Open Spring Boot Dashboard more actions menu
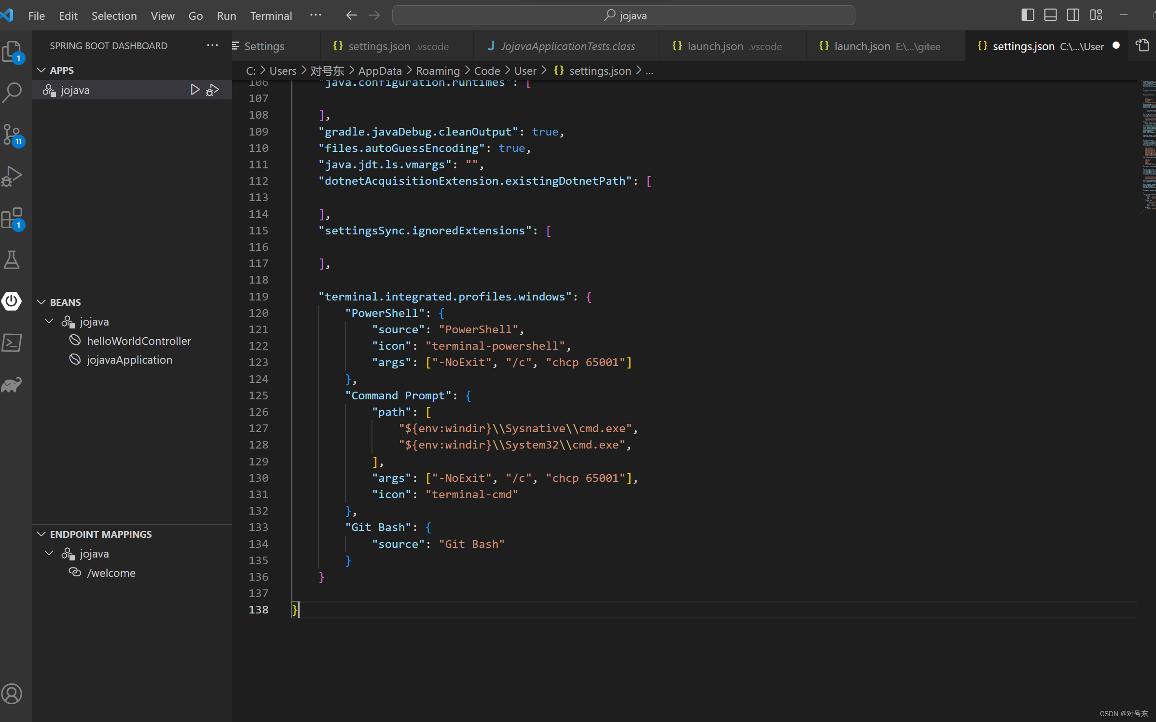 pyautogui.click(x=212, y=45)
